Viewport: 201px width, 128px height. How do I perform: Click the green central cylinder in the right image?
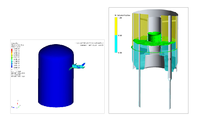(154, 37)
